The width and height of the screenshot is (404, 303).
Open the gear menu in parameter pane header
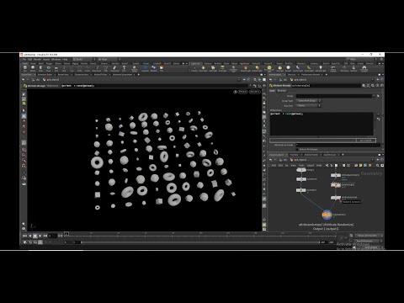[364, 86]
